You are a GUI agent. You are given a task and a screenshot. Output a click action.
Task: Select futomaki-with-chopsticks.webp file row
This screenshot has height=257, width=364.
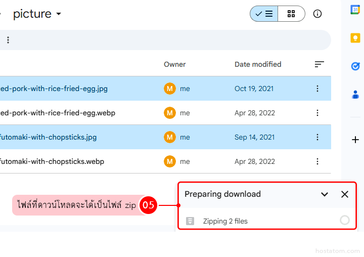165,161
